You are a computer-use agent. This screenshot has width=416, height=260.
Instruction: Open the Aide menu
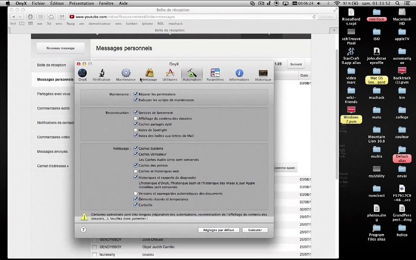coord(123,3)
